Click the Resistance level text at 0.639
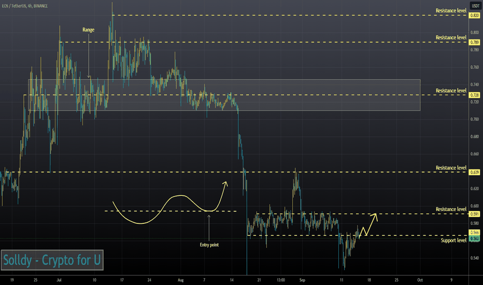This screenshot has height=285, width=483. click(451, 167)
